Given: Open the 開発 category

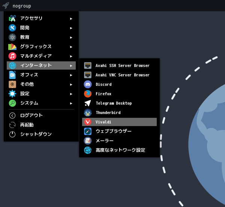Looking at the screenshot, I should click(x=41, y=28).
